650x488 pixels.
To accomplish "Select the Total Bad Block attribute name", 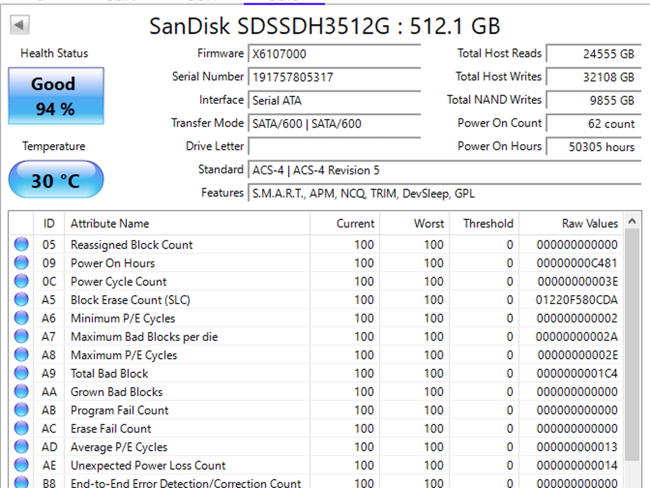I will point(109,373).
